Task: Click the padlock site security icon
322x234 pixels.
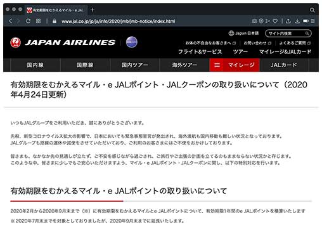Action: click(x=55, y=21)
